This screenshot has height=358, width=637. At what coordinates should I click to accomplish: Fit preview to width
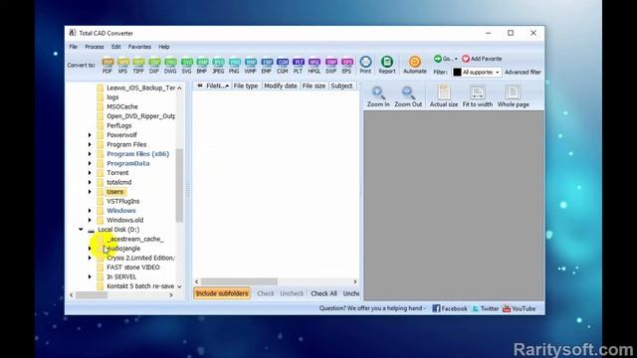[478, 97]
